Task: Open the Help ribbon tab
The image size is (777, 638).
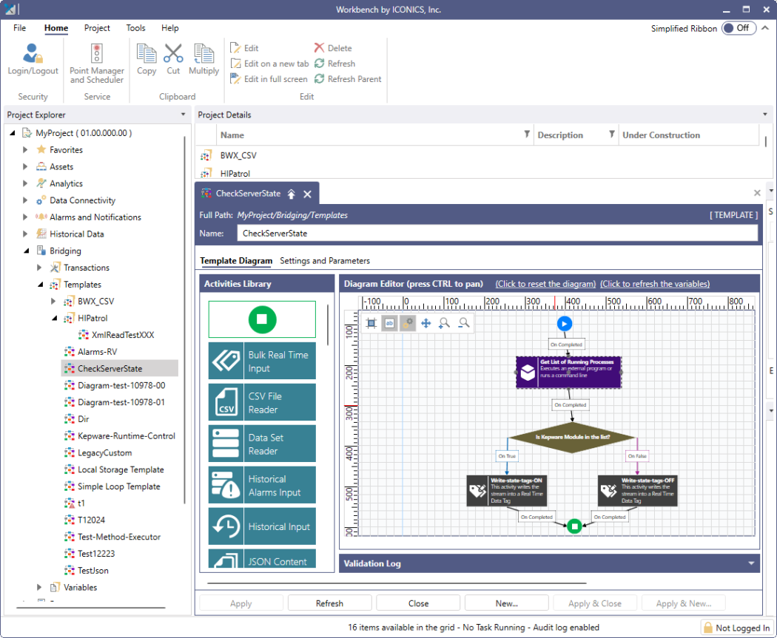Action: pyautogui.click(x=170, y=27)
